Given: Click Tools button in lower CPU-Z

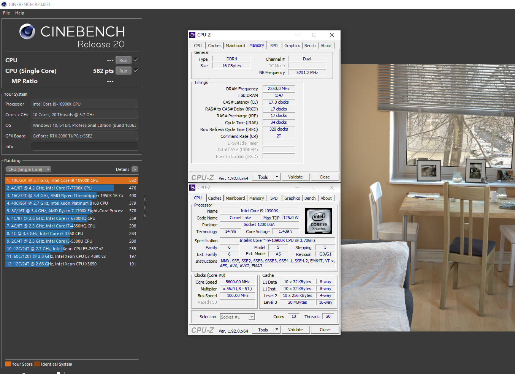Looking at the screenshot, I should (x=263, y=330).
